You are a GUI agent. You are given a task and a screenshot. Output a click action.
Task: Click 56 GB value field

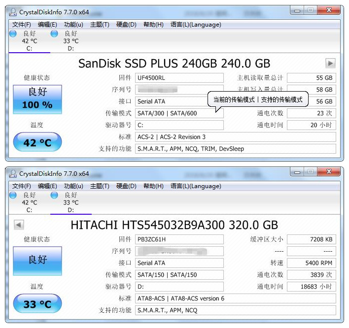322,101
